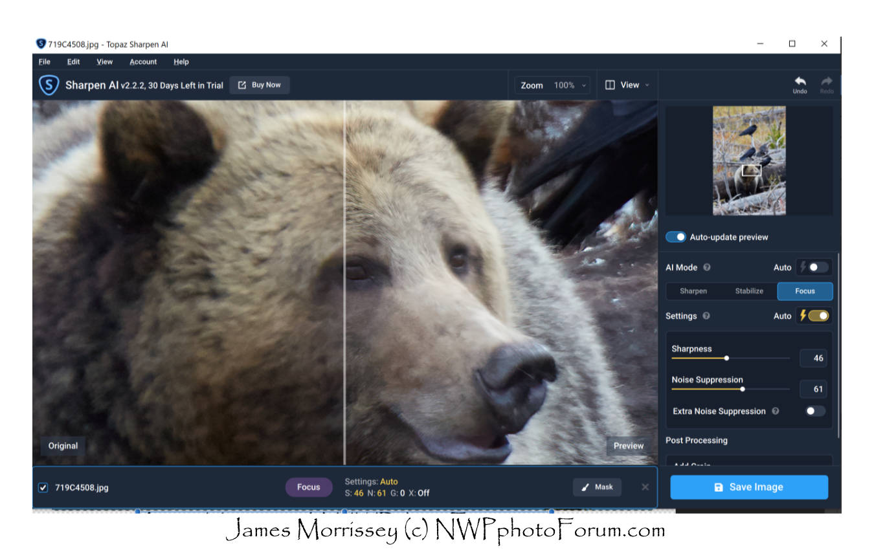
Task: Adjust the Sharpness slider handle
Action: pyautogui.click(x=726, y=358)
